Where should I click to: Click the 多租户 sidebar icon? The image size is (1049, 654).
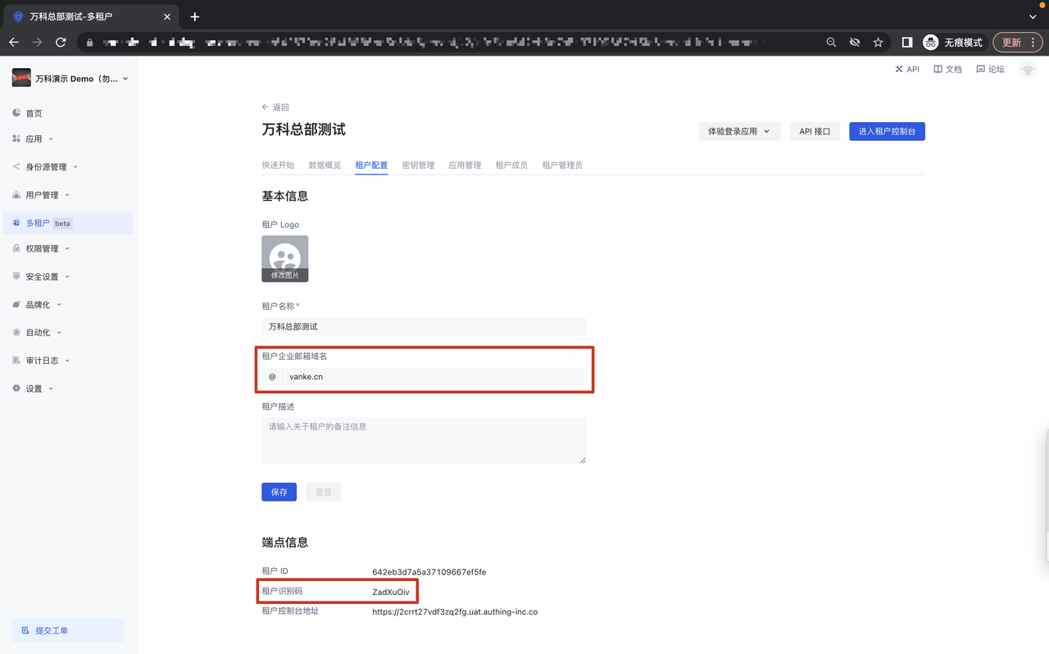[16, 223]
